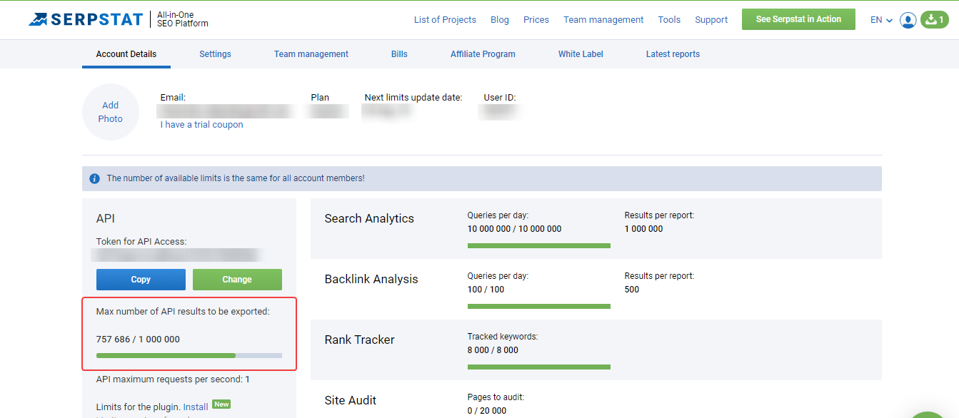Go to Blog in the header

[500, 20]
